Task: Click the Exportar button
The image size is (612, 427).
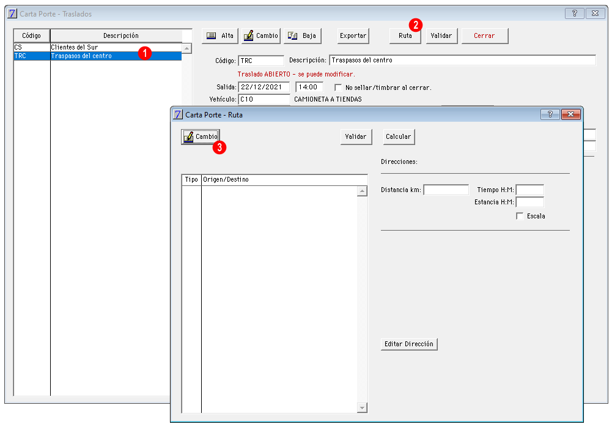Action: coord(353,36)
